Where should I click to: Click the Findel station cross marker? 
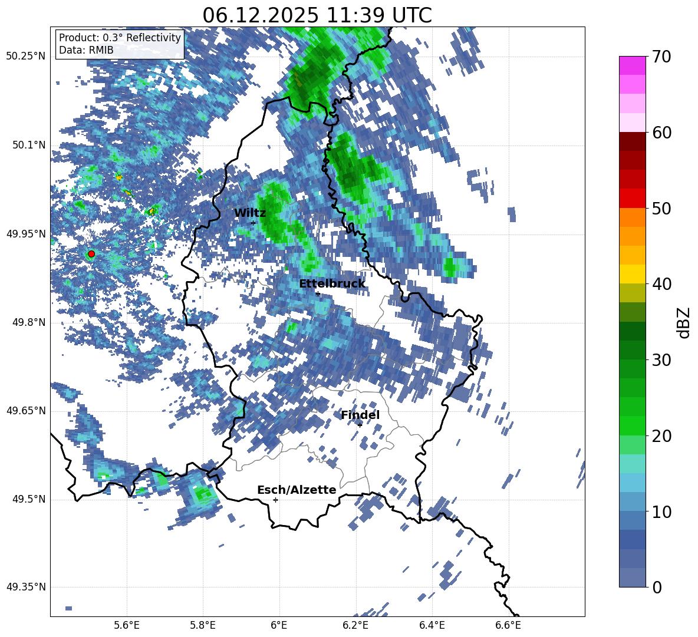pyautogui.click(x=360, y=425)
